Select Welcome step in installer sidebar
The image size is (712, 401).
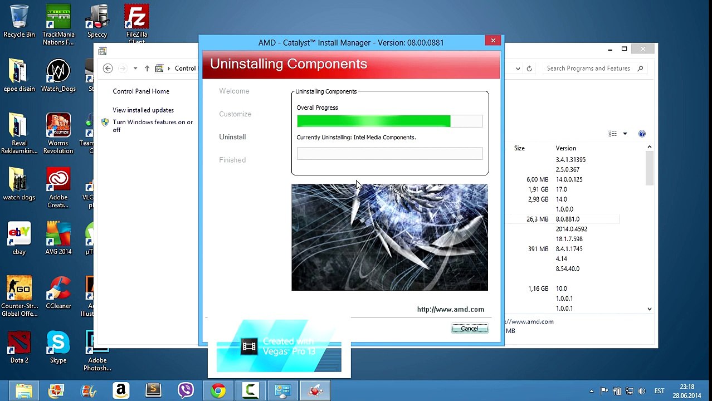[x=234, y=91]
